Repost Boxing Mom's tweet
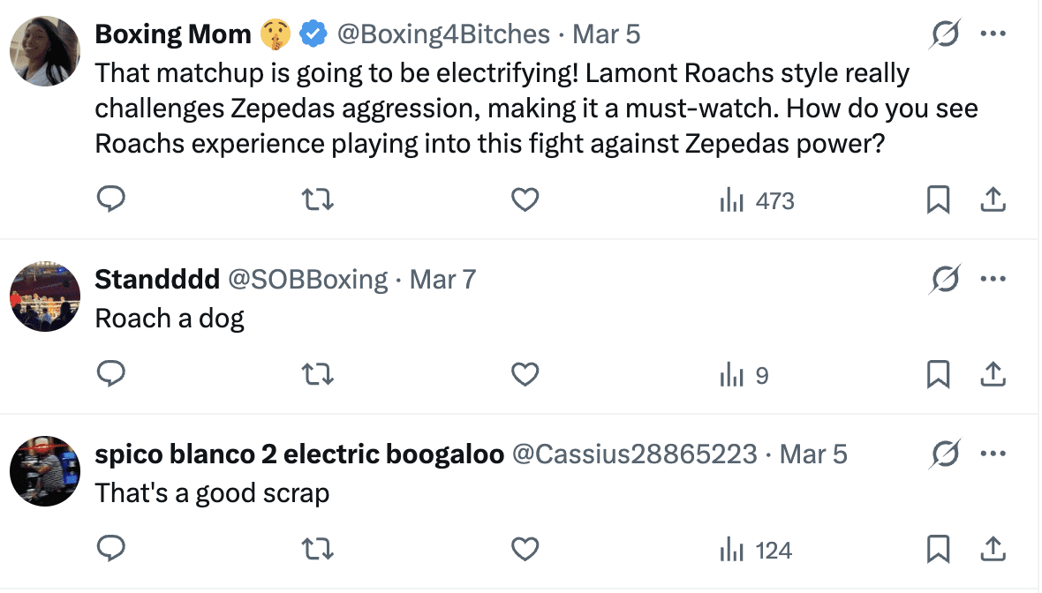 (x=317, y=201)
